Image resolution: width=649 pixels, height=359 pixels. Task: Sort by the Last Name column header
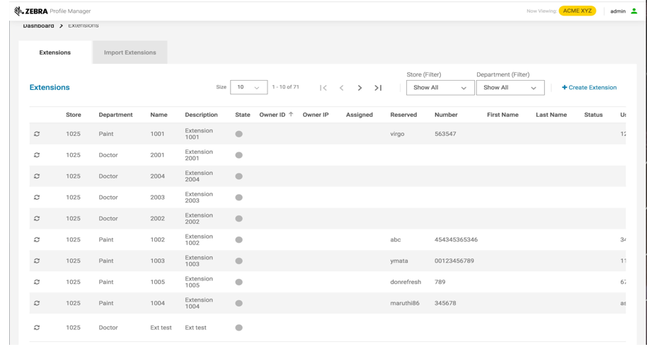551,115
